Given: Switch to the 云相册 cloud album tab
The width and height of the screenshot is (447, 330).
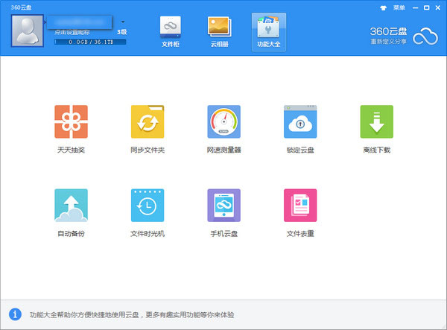Looking at the screenshot, I should (219, 31).
